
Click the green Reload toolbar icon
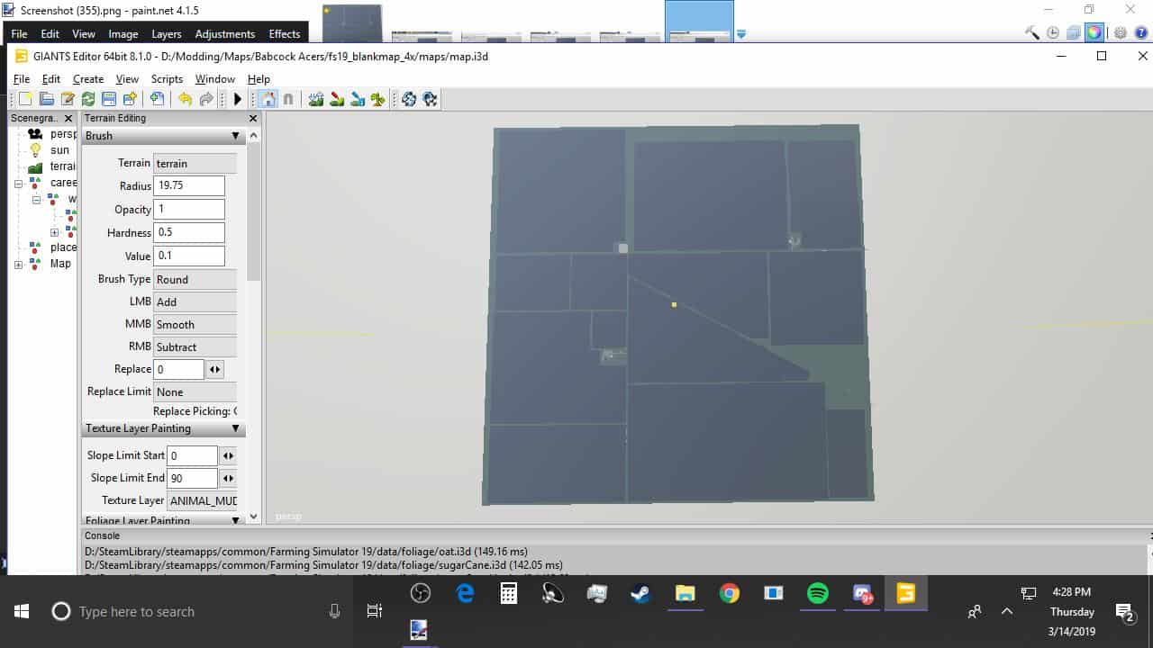point(88,99)
